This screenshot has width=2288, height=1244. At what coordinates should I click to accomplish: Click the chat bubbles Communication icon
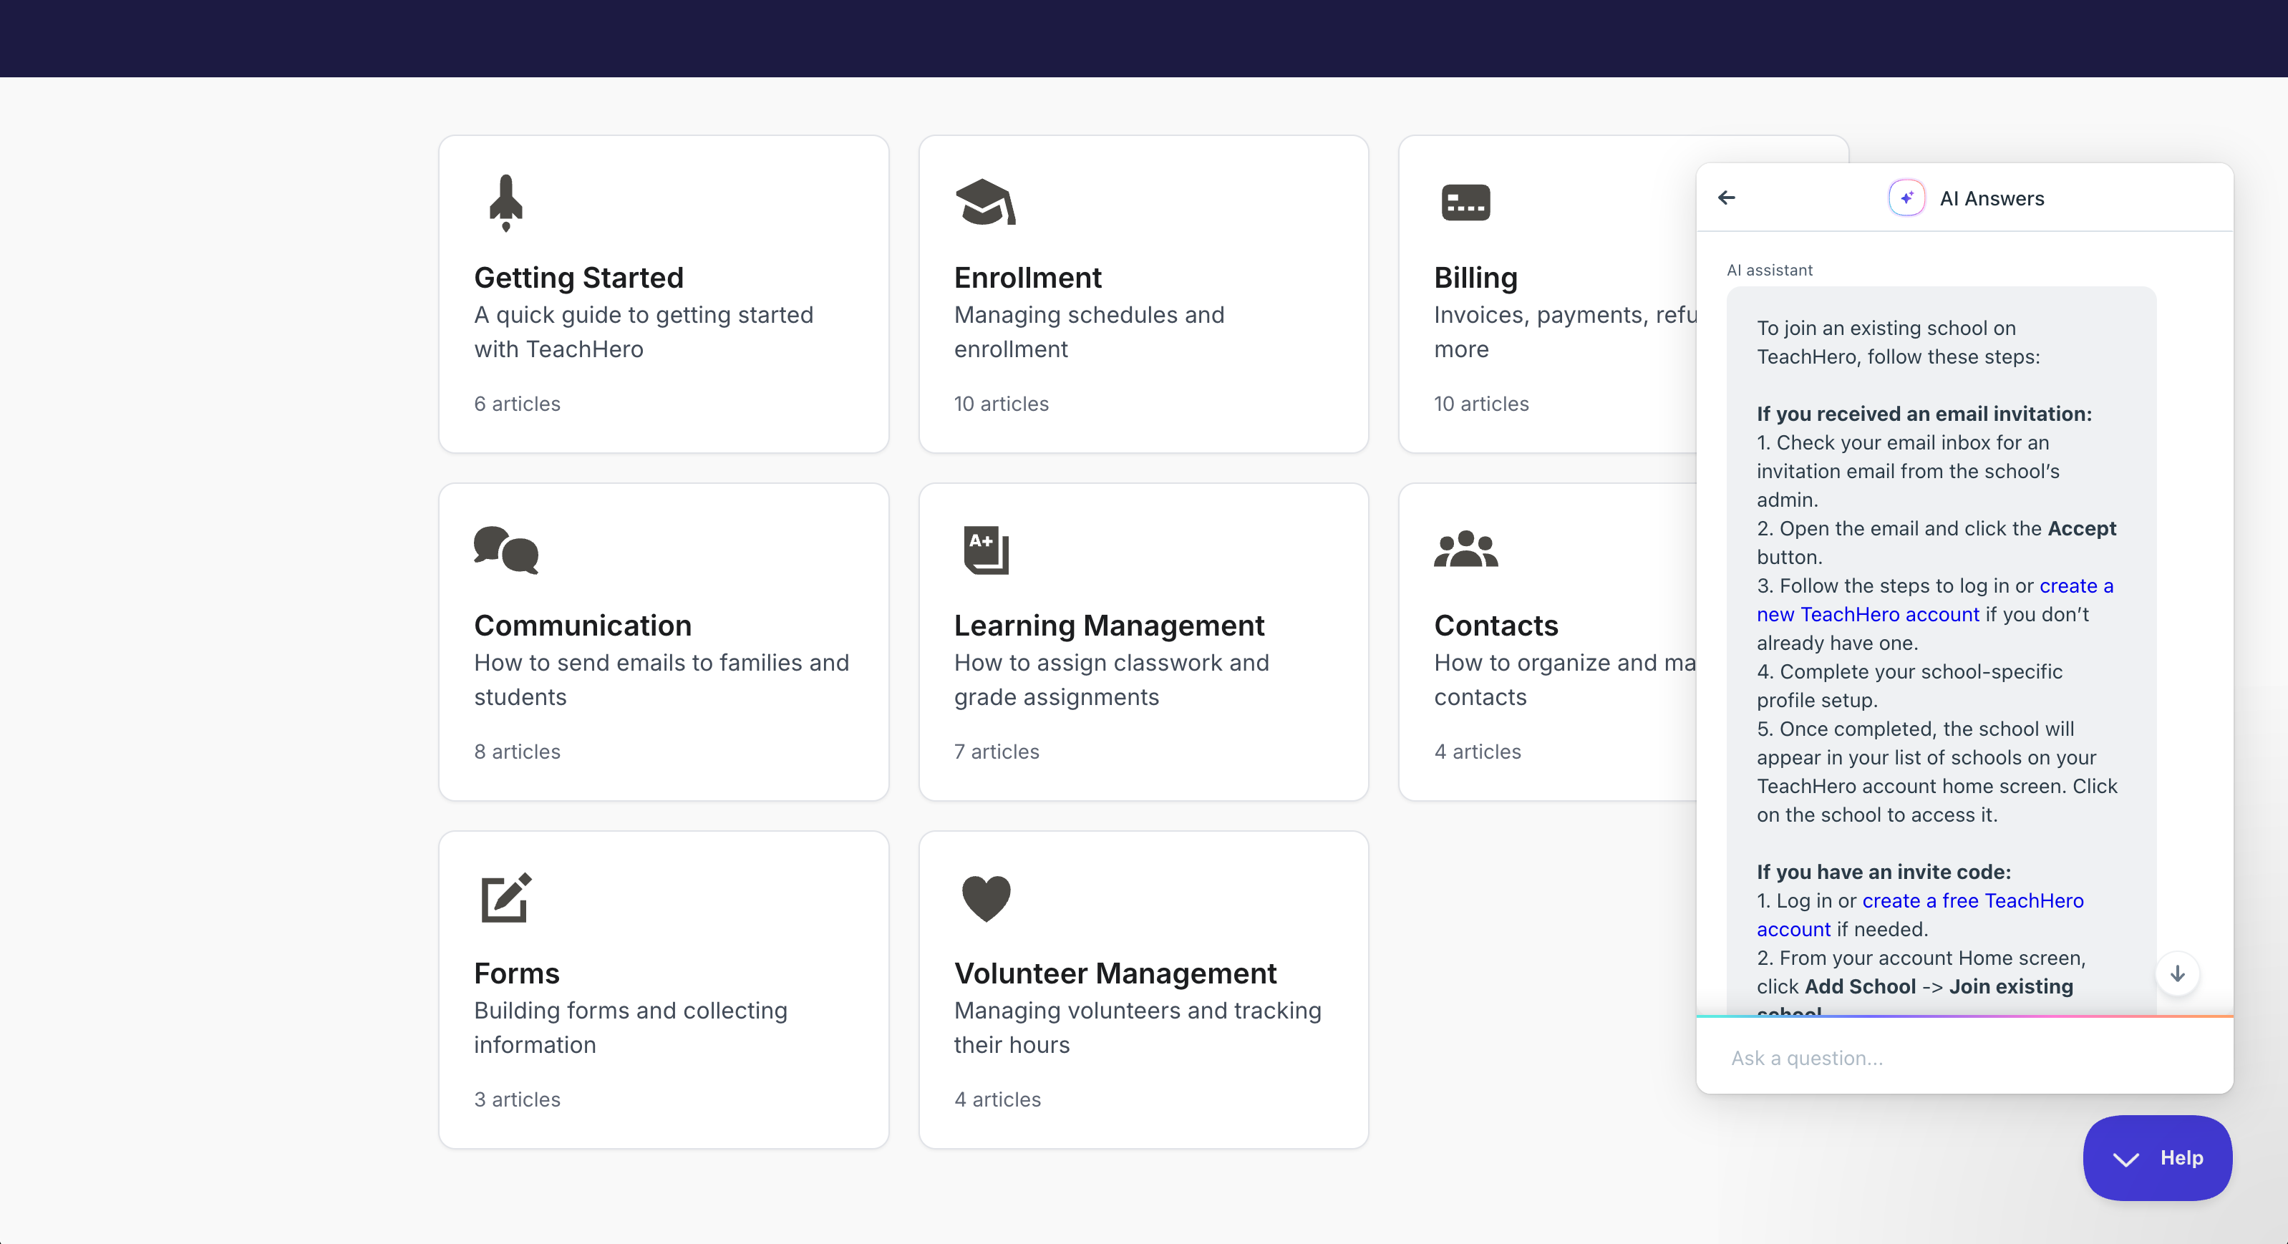(505, 550)
